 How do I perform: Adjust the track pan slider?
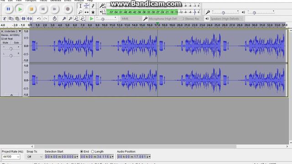click(11, 56)
